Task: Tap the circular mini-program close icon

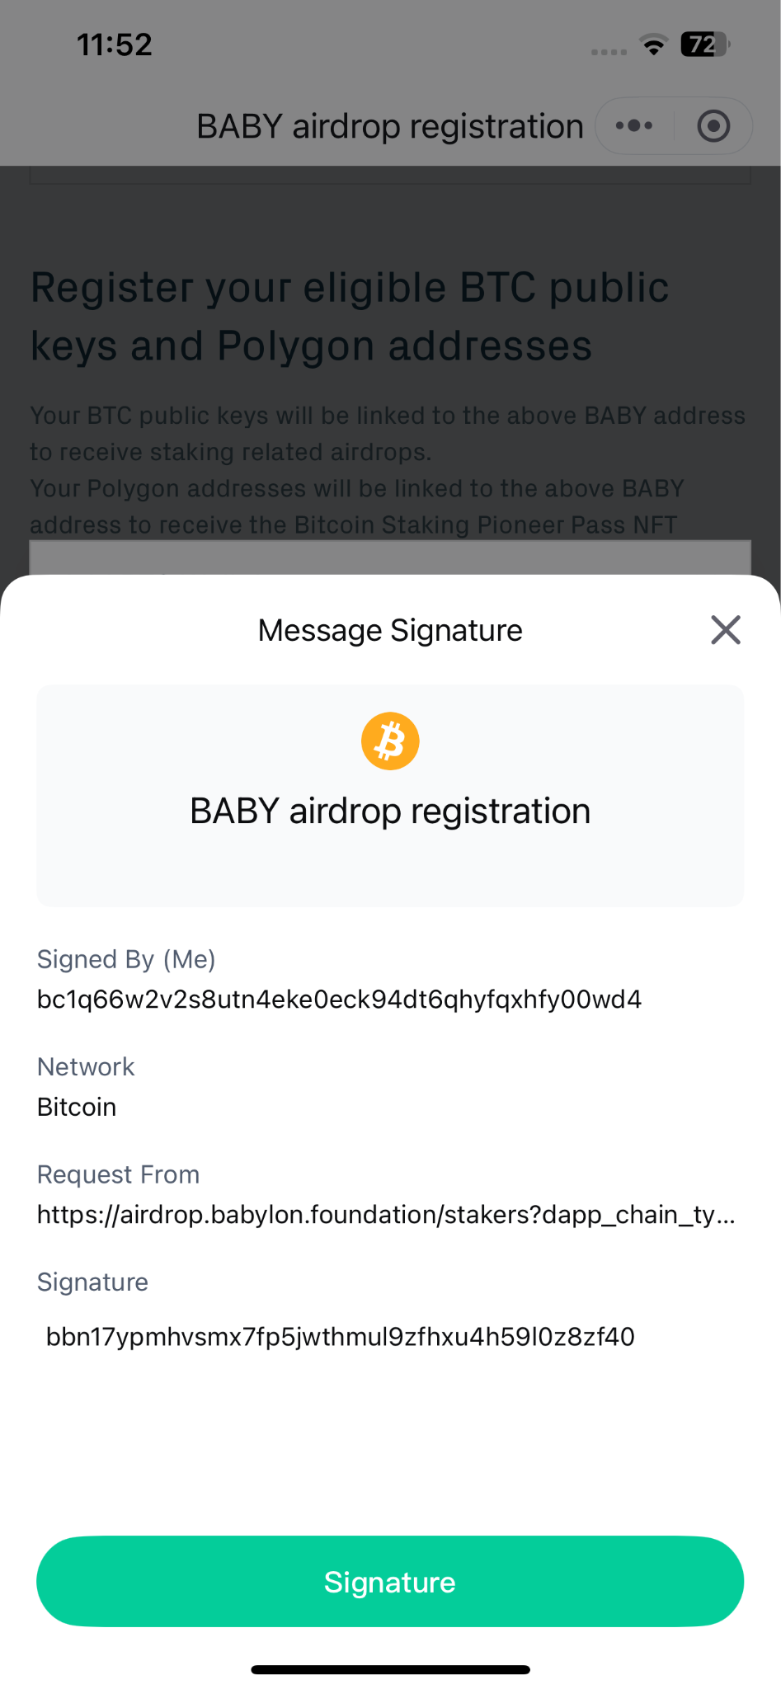Action: (713, 126)
